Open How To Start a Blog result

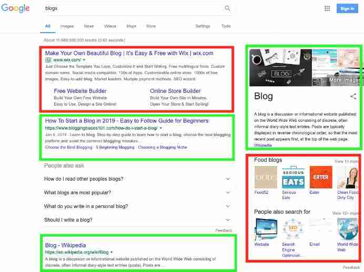coord(127,121)
